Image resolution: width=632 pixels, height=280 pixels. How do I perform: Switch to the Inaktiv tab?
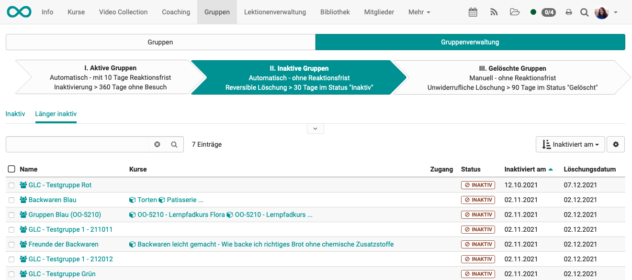15,114
